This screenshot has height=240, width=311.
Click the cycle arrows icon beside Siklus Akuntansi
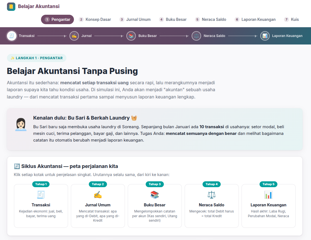pos(17,166)
